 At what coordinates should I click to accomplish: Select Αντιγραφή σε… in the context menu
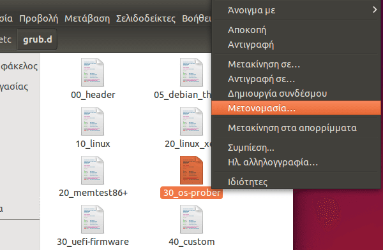click(296, 79)
